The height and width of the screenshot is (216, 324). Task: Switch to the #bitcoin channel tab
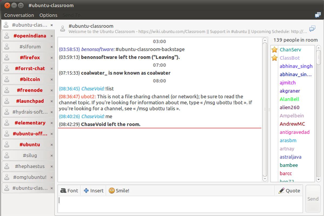[x=30, y=79]
